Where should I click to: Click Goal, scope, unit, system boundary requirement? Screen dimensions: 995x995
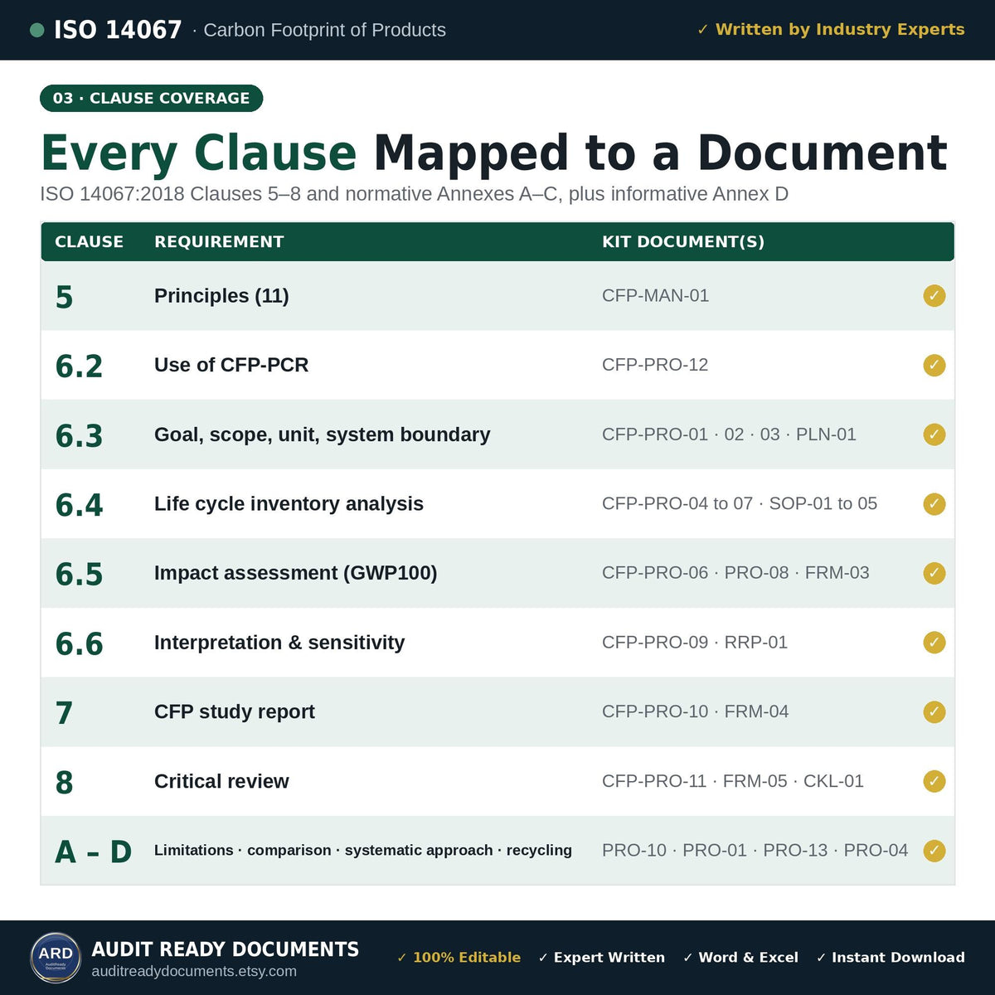pos(322,434)
